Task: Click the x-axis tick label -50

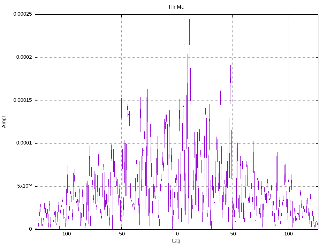Action: [x=121, y=234]
